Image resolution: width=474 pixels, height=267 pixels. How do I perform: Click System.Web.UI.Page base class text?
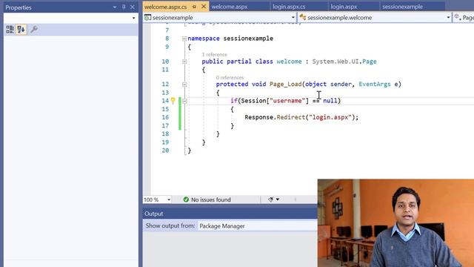[344, 62]
